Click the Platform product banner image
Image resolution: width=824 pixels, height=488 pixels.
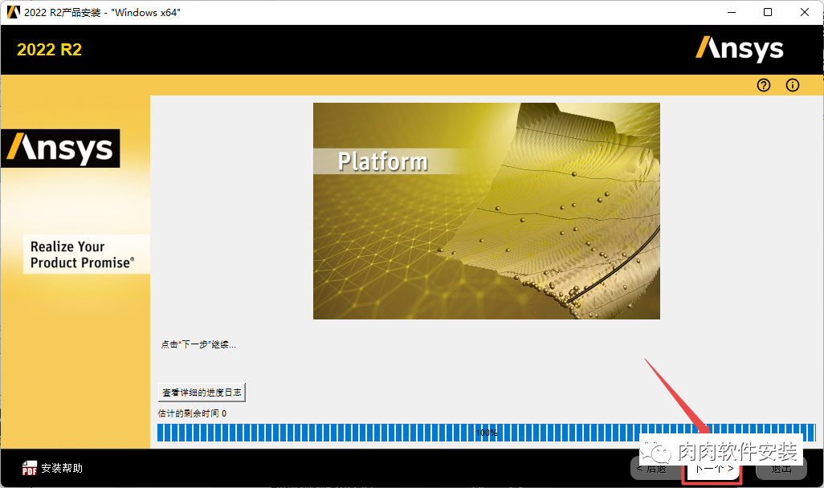pyautogui.click(x=487, y=210)
